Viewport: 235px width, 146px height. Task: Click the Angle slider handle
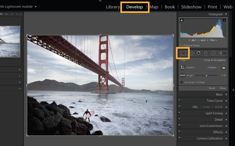click(x=206, y=76)
